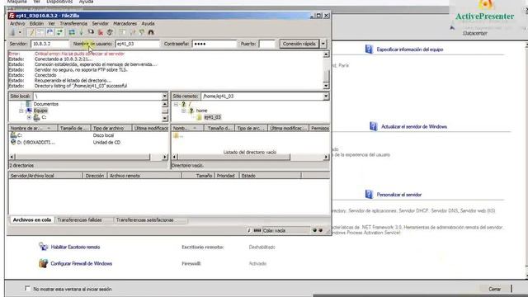Viewport: 528px width, 297px height.
Task: Switch to Transferencias fallidas tab
Action: [x=79, y=220]
